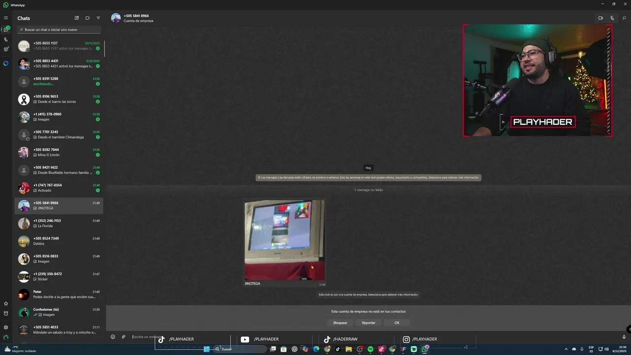
Task: Select the Chats section sidebar icon
Action: [x=6, y=30]
